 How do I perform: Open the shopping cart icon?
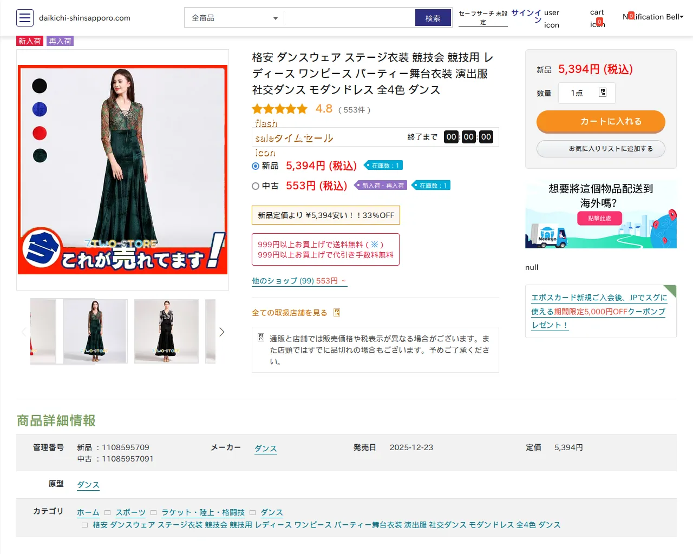point(597,18)
